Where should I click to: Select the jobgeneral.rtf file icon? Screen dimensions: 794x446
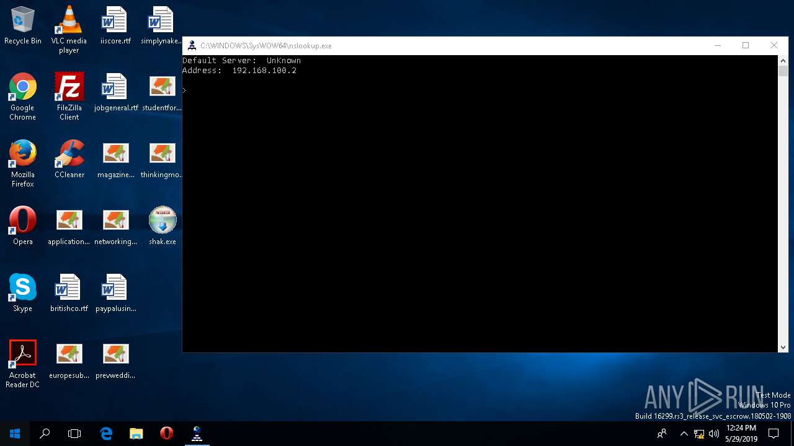pyautogui.click(x=115, y=93)
